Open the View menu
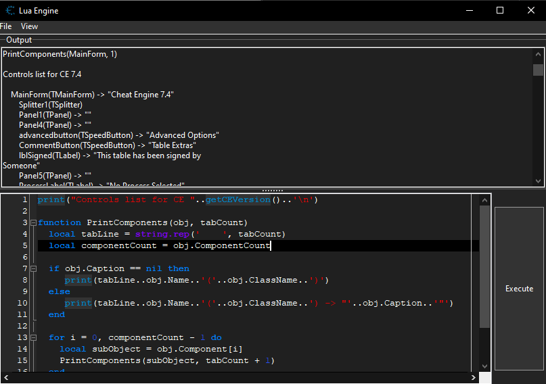This screenshot has height=384, width=546. tap(29, 26)
